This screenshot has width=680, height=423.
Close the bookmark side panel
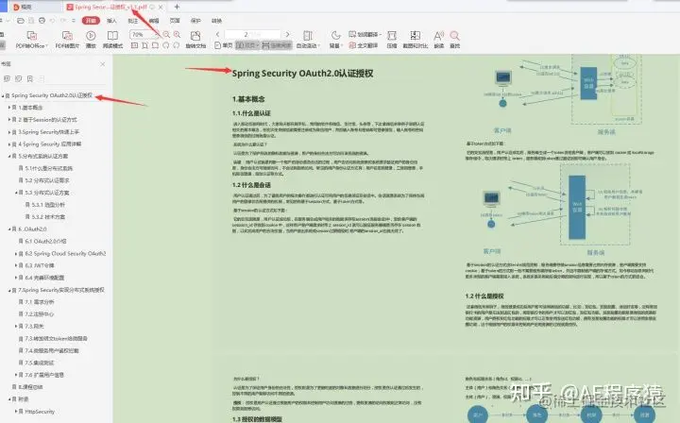(103, 64)
